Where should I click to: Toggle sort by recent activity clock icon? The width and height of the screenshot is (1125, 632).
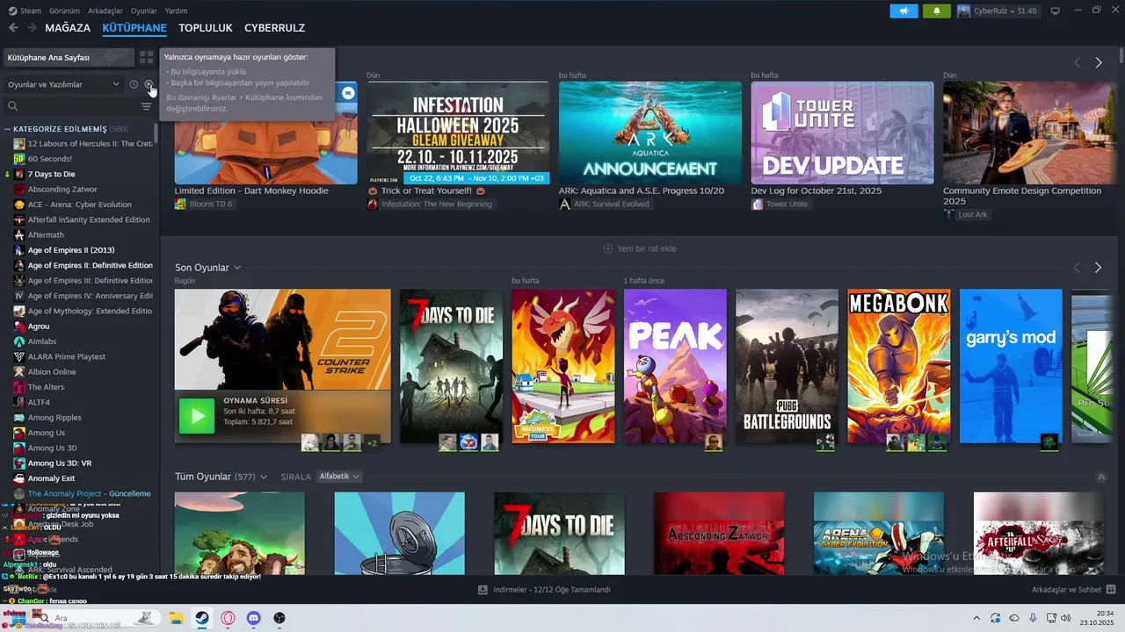[x=134, y=84]
